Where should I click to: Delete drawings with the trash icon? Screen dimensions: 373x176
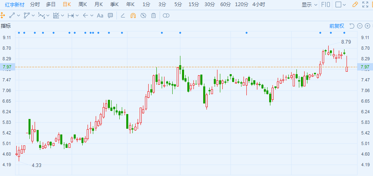pyautogui.click(x=153, y=15)
